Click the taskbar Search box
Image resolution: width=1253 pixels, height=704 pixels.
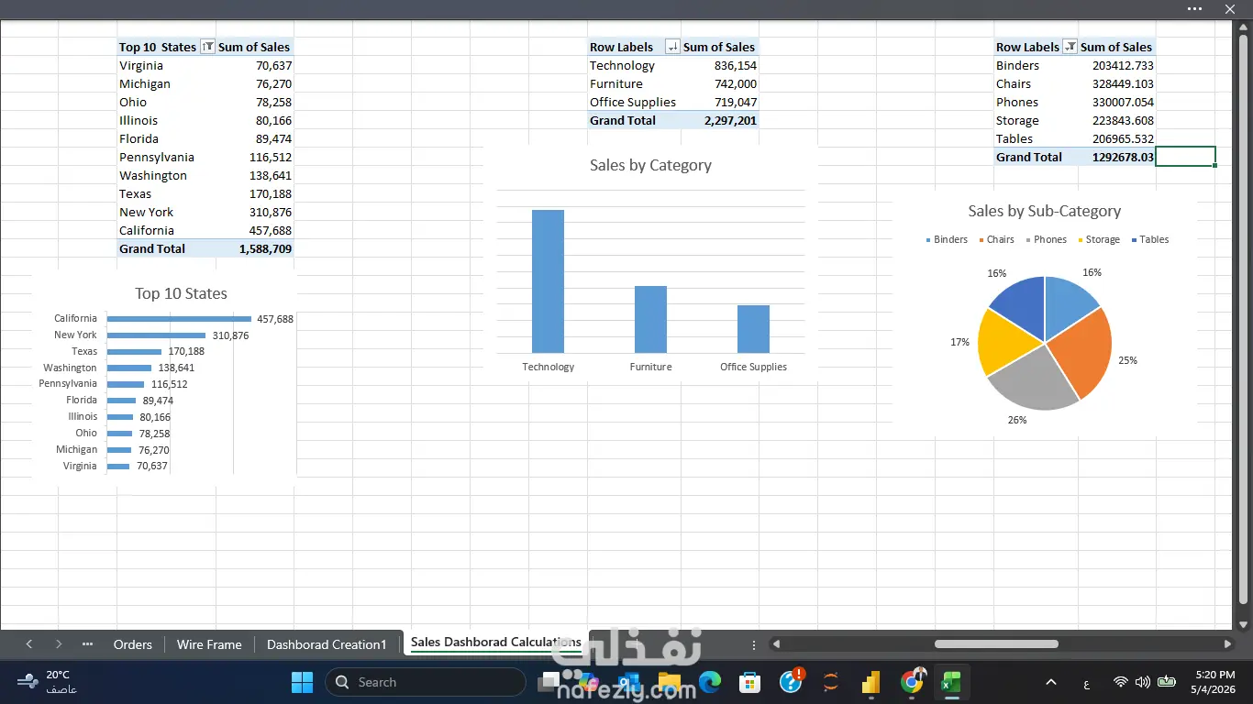coord(426,682)
